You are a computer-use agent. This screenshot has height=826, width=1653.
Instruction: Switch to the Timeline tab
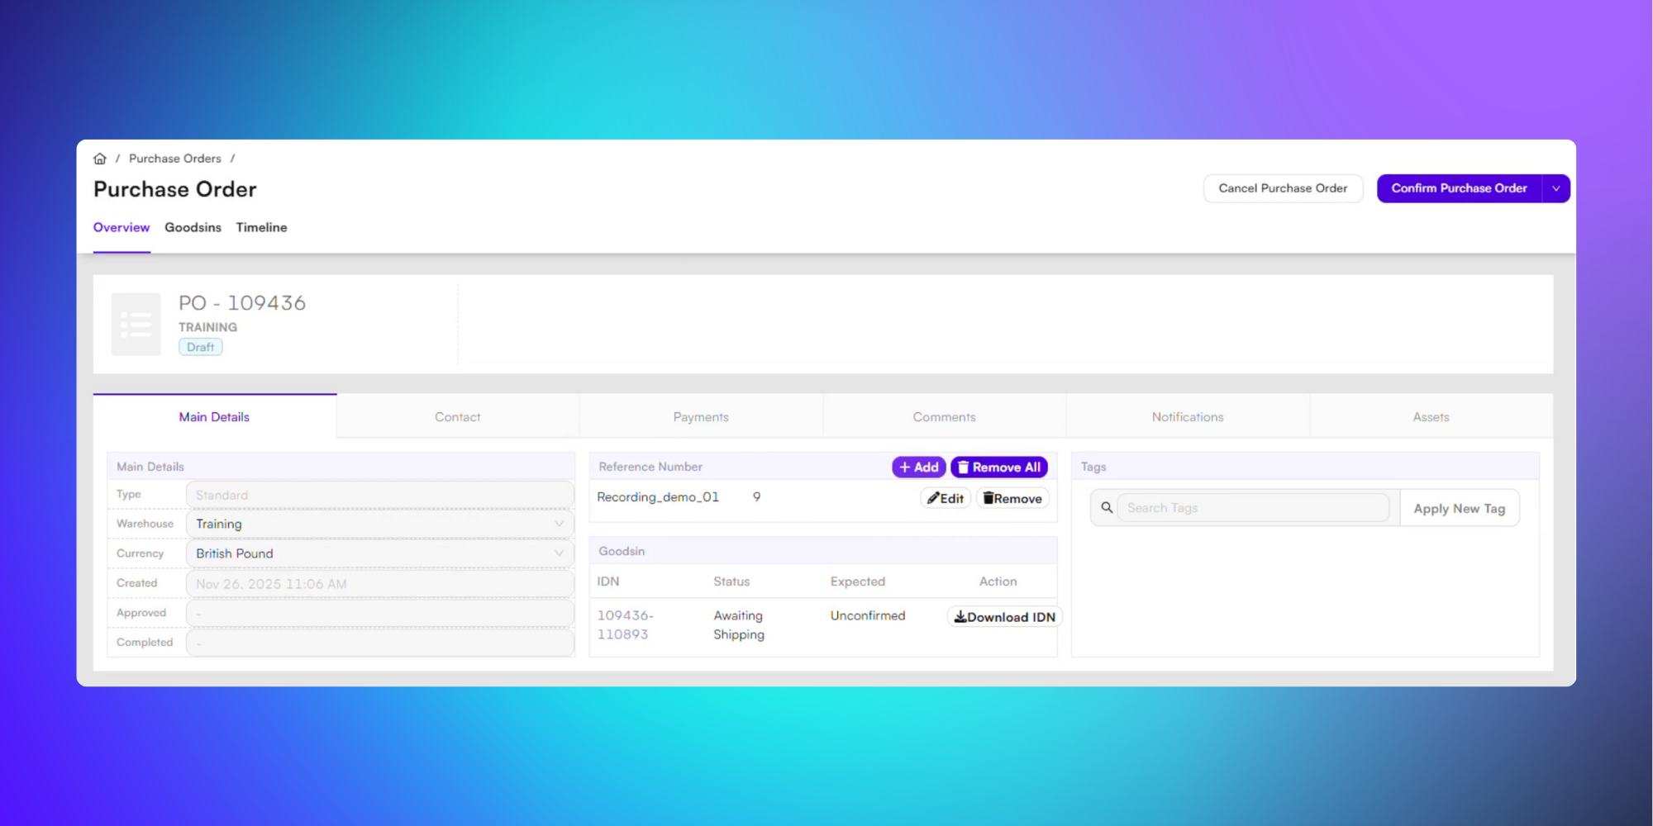pyautogui.click(x=261, y=227)
